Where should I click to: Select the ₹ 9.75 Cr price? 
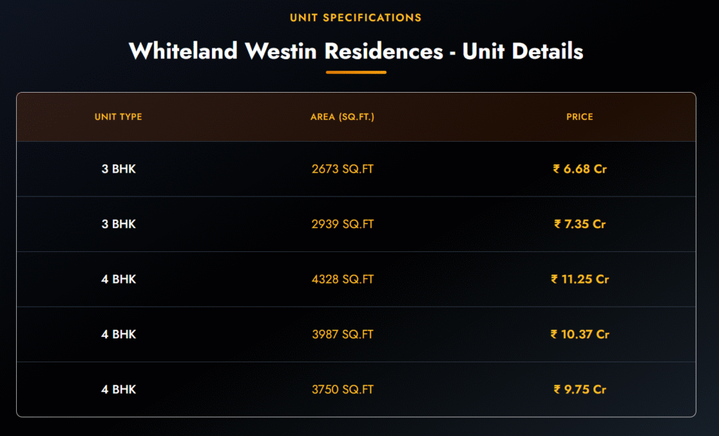(x=580, y=389)
